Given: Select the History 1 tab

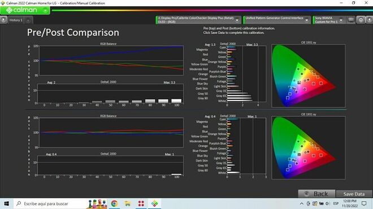Looking at the screenshot, I should click(16, 20).
